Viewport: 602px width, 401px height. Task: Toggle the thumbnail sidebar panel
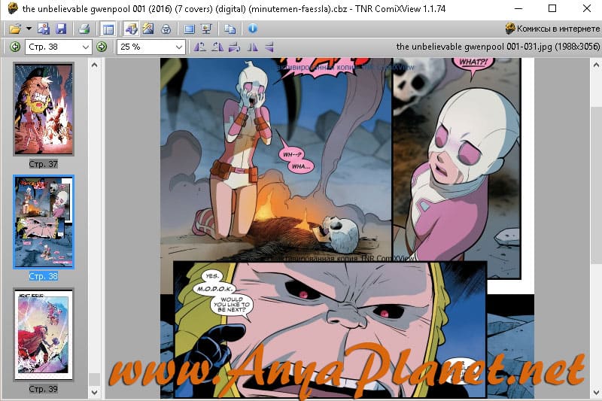pos(108,29)
